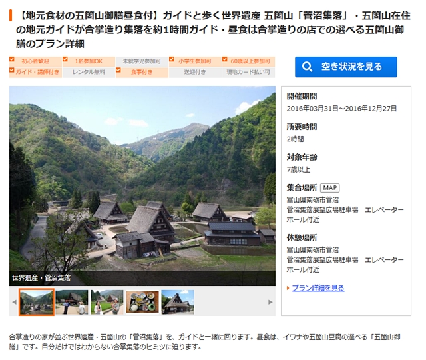
Task: Show the next thumbnails with the right arrow
Action: point(270,302)
